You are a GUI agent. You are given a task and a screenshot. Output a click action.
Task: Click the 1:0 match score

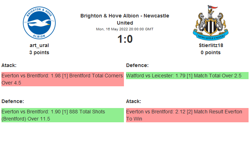coord(125,39)
